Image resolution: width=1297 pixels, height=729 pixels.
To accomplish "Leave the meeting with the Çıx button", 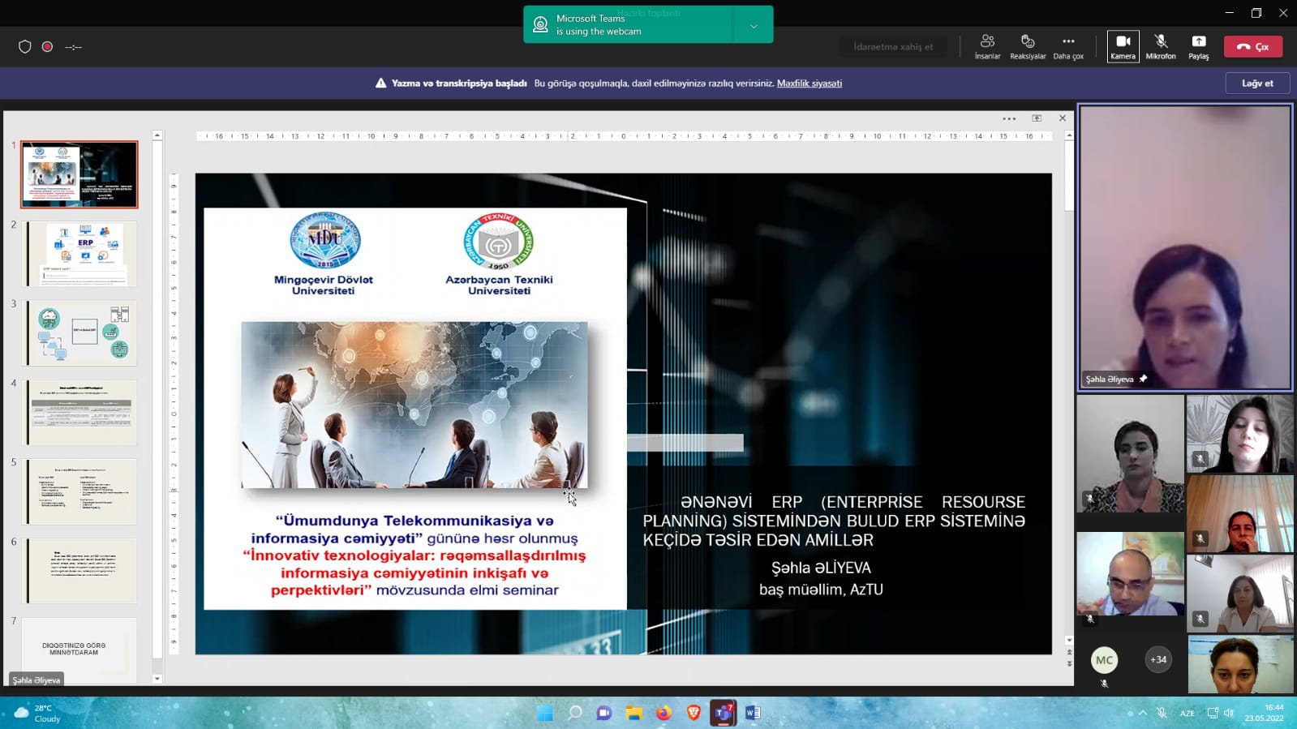I will [1253, 47].
